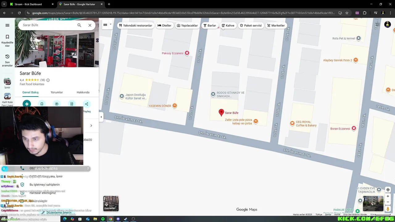
Task: Click the Street View pegman icon
Action: 388,209
